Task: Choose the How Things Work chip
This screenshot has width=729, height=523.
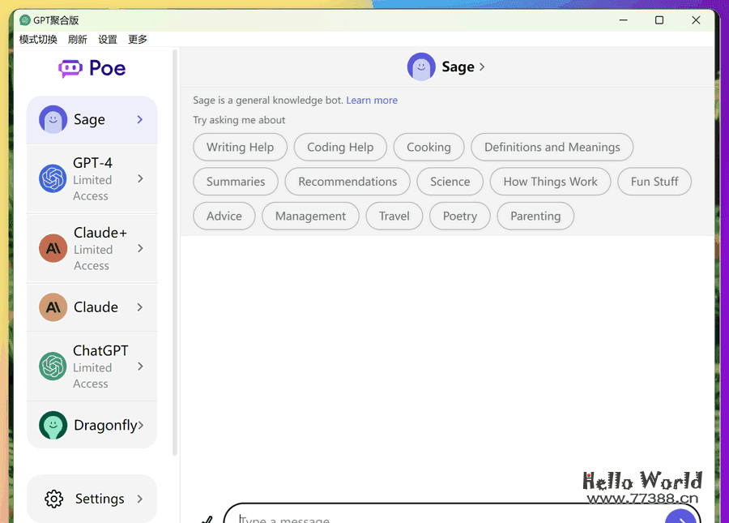Action: click(551, 182)
